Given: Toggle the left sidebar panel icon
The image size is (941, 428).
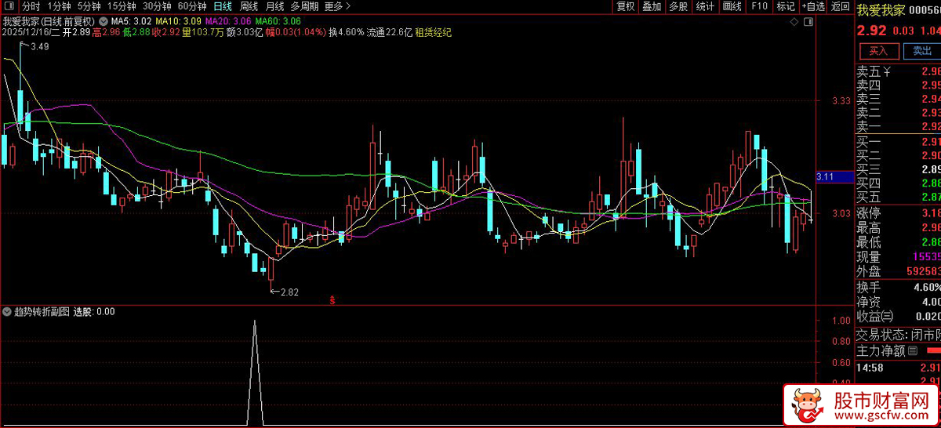Looking at the screenshot, I should click(x=9, y=6).
